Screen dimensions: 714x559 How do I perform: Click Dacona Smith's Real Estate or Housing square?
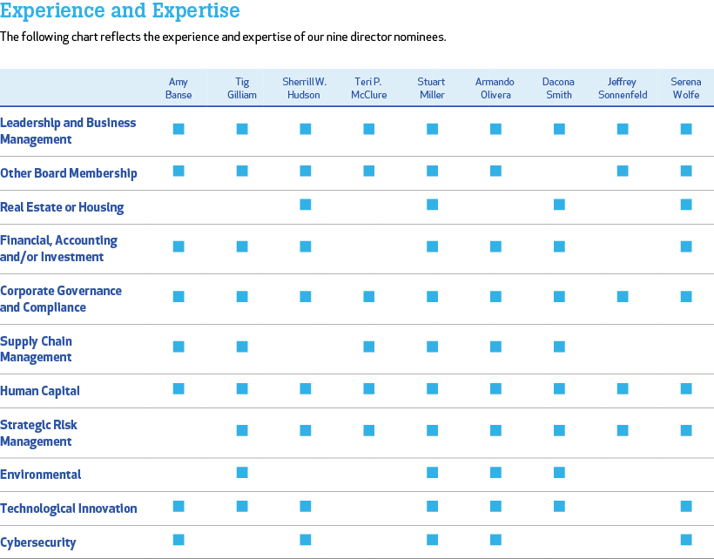coord(559,205)
